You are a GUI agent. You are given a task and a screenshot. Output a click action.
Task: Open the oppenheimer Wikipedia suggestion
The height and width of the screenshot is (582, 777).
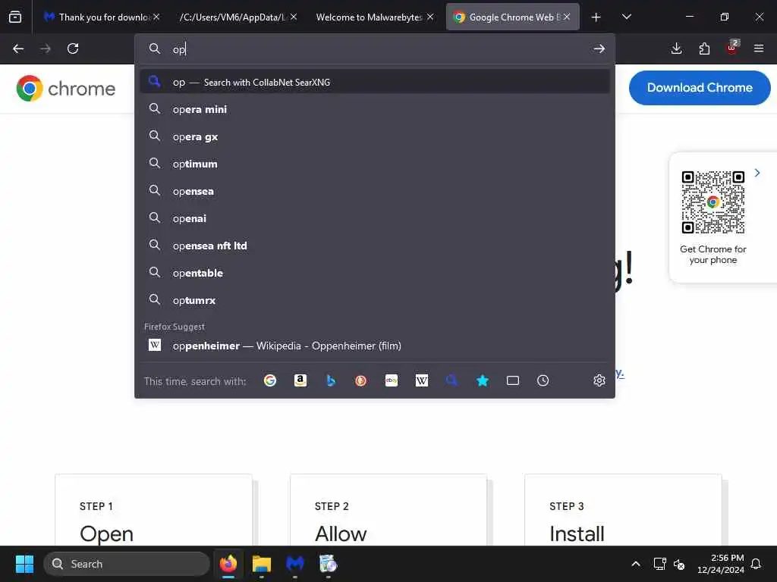click(x=375, y=346)
